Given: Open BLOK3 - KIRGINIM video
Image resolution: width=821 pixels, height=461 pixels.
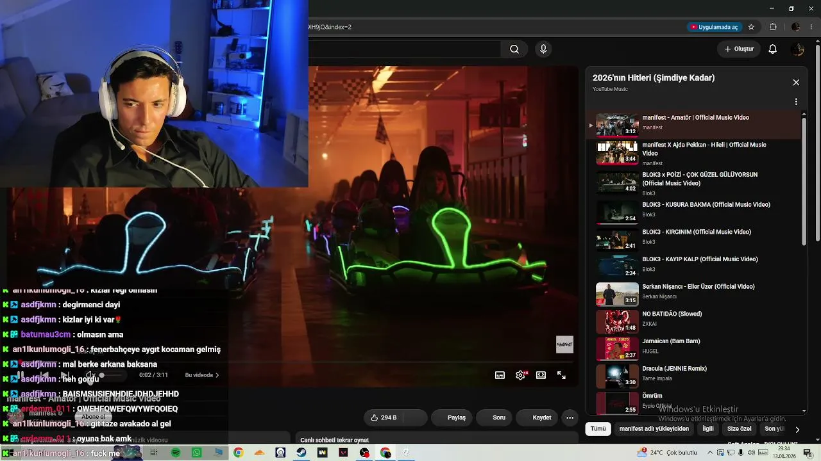Looking at the screenshot, I should tap(695, 240).
